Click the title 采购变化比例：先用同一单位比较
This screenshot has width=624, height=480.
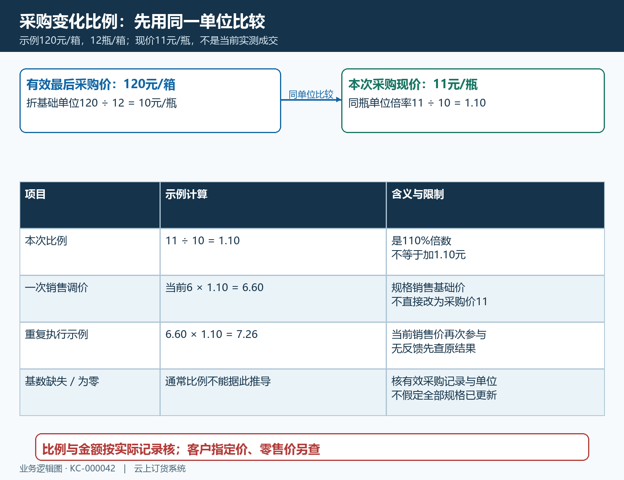point(142,21)
